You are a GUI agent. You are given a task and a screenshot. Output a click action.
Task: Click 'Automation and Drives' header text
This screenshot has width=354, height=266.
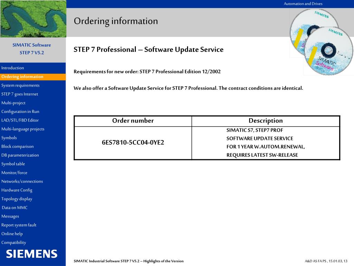(303, 4)
